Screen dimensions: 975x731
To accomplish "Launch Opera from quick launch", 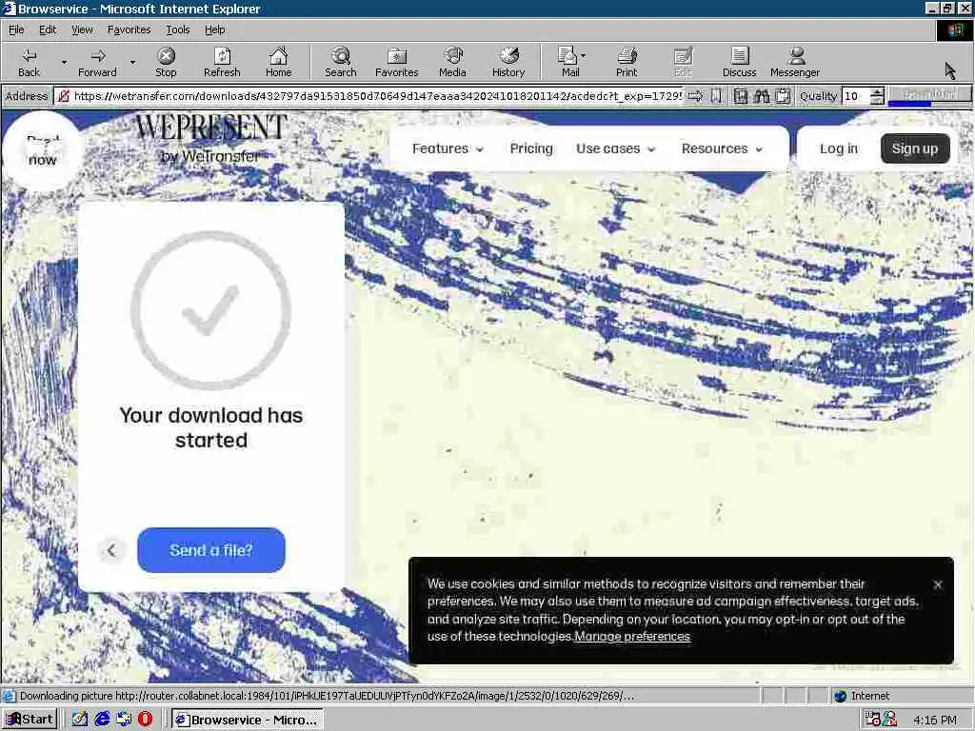I will point(145,720).
